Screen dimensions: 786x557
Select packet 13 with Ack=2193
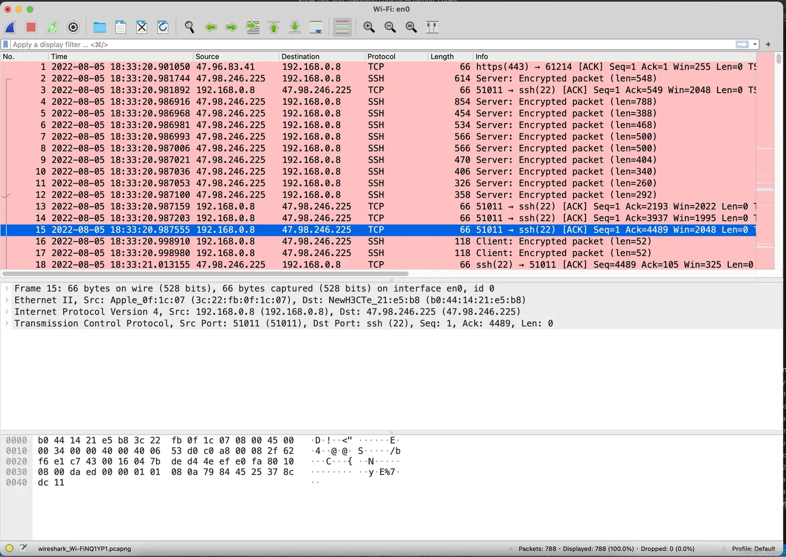(x=378, y=207)
